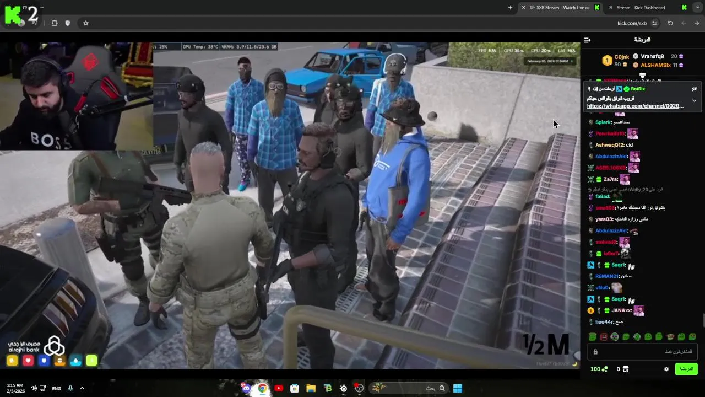Collapse the chat panel using the header icon
This screenshot has width=705, height=397.
587,40
